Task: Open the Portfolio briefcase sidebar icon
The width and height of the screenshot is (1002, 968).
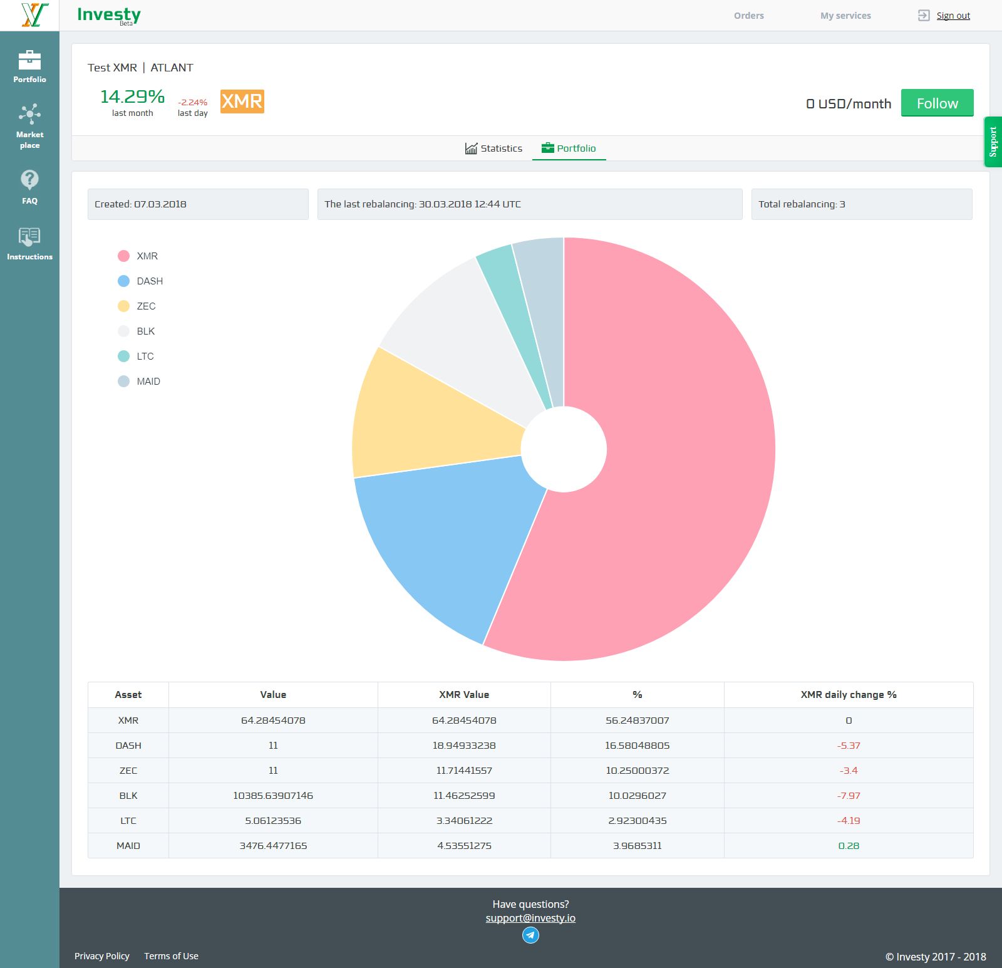Action: point(29,60)
